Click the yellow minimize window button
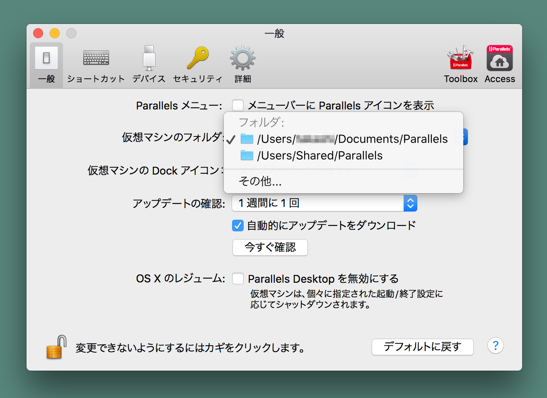 55,33
